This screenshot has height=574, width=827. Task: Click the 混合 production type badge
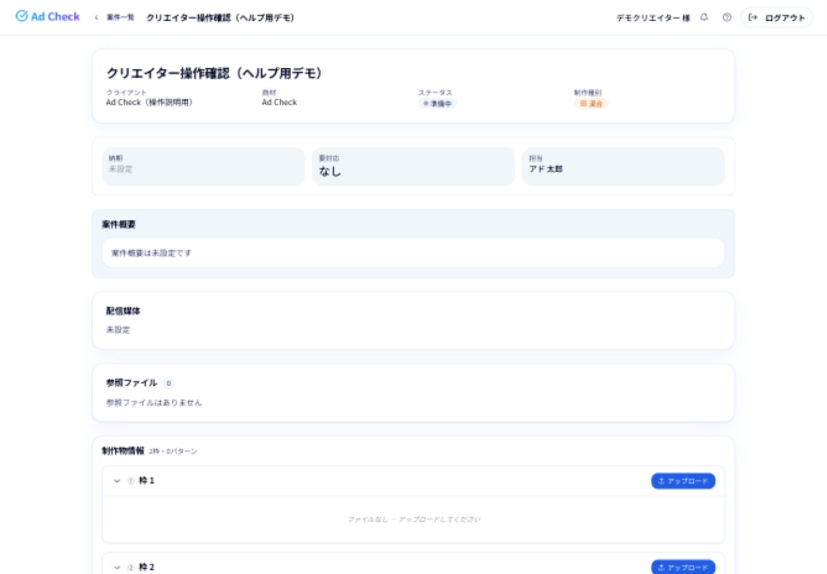(591, 103)
